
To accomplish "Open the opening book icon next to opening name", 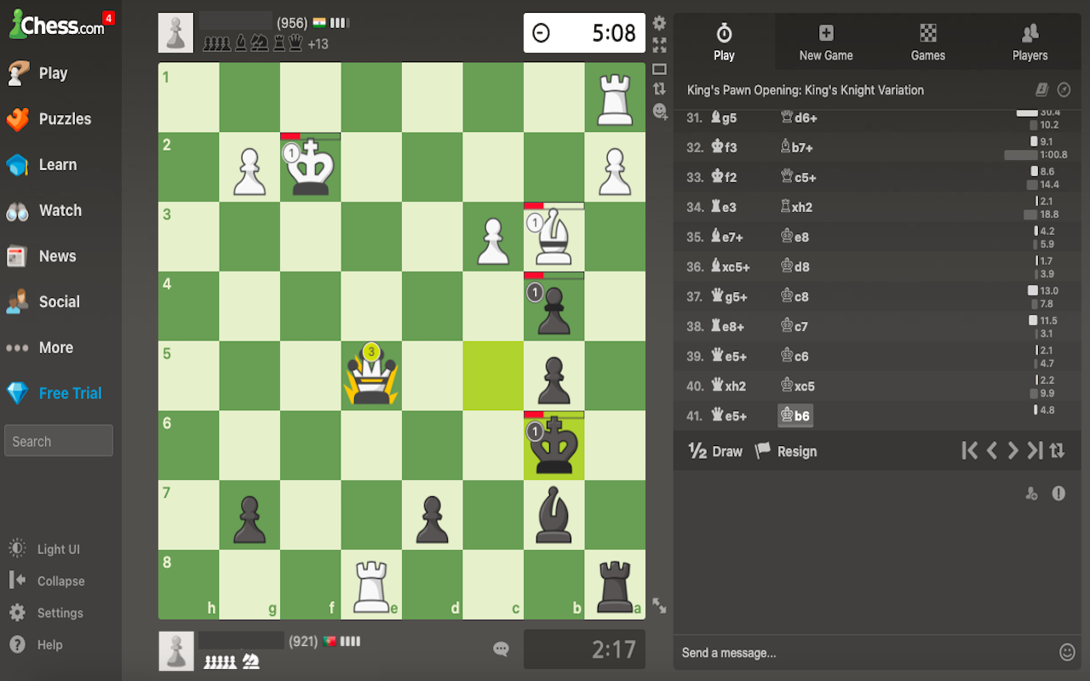I will point(1042,89).
